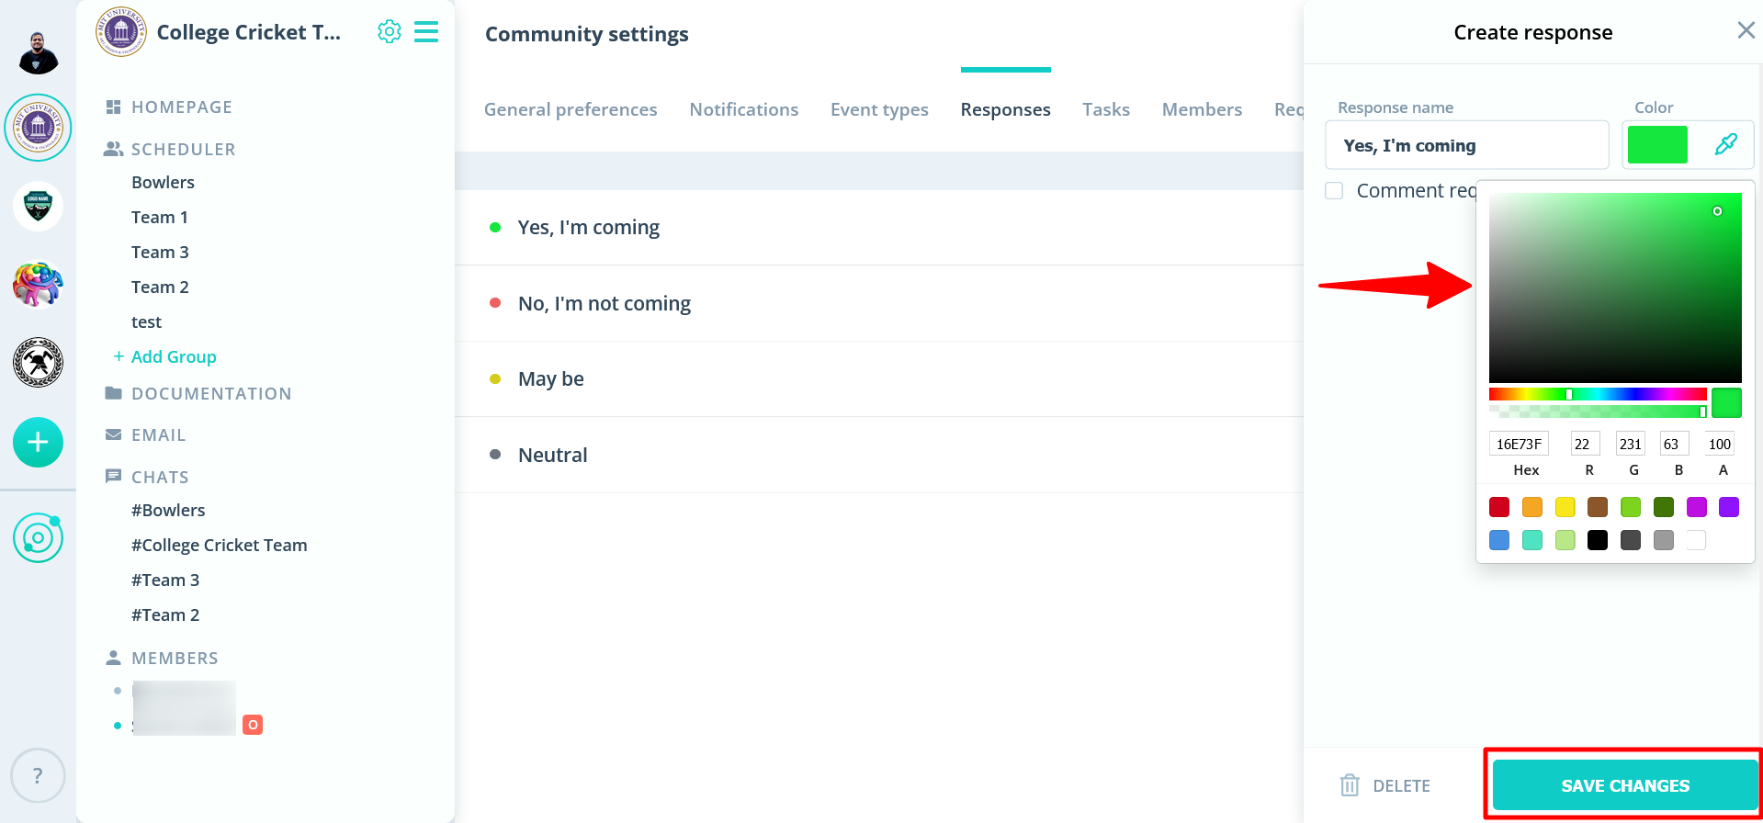
Task: Click the user profile avatar
Action: 38,52
